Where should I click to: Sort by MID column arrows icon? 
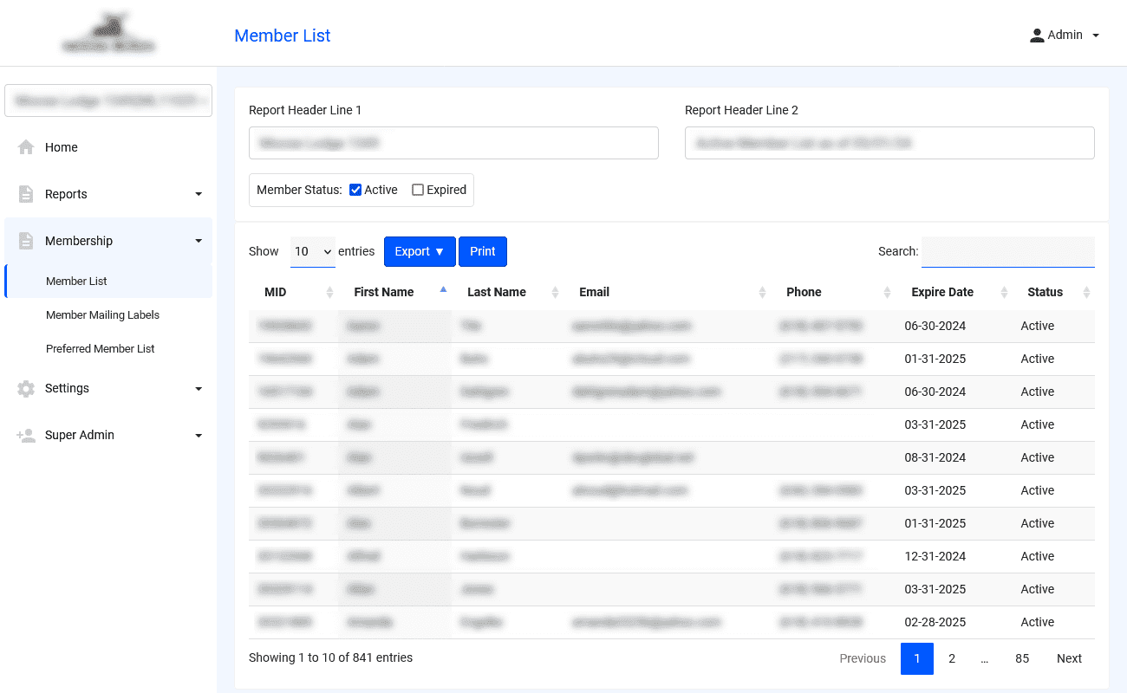329,293
